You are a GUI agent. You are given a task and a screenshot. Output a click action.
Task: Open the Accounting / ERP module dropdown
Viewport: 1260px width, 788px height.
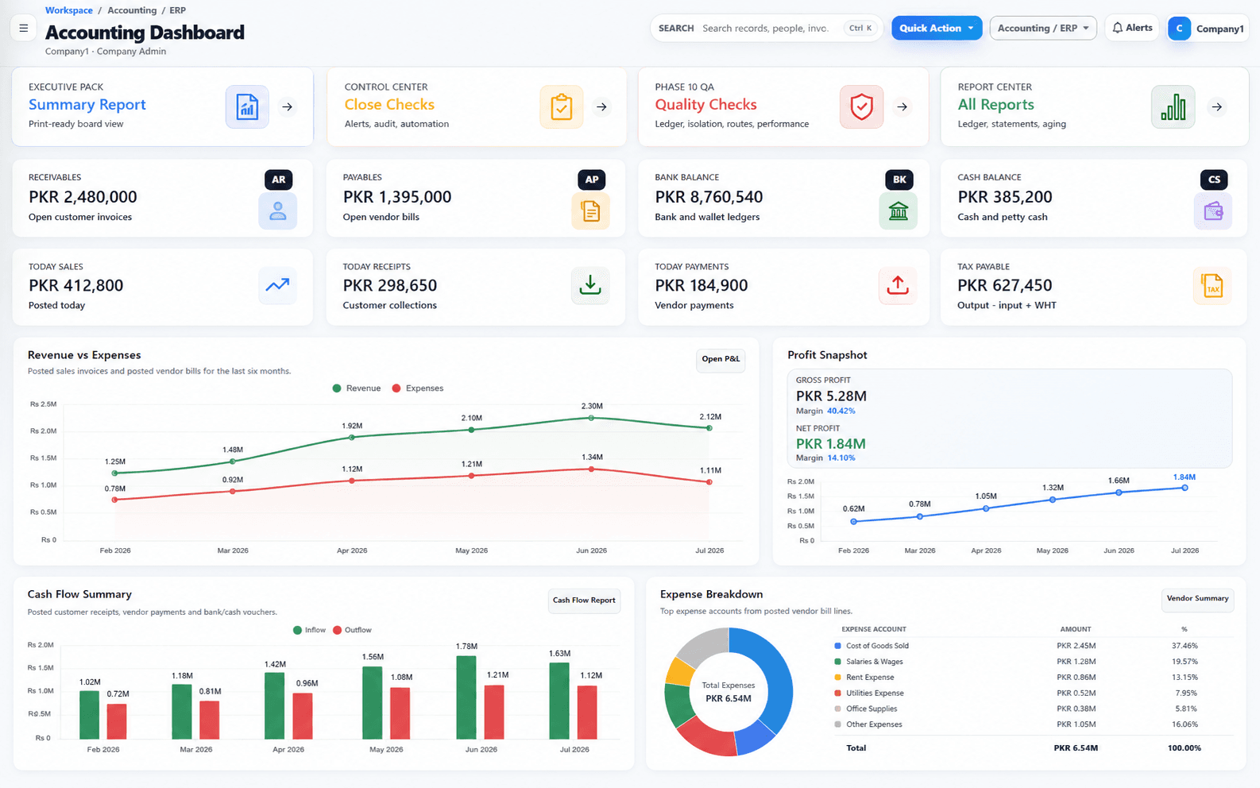click(1043, 28)
